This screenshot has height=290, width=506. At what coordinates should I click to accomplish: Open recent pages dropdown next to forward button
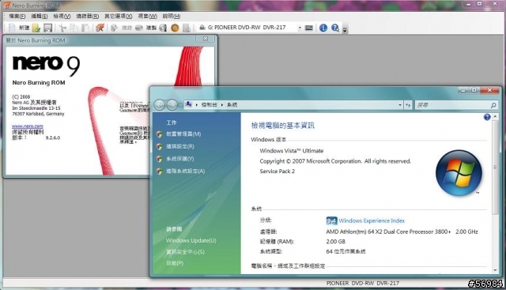(180, 105)
